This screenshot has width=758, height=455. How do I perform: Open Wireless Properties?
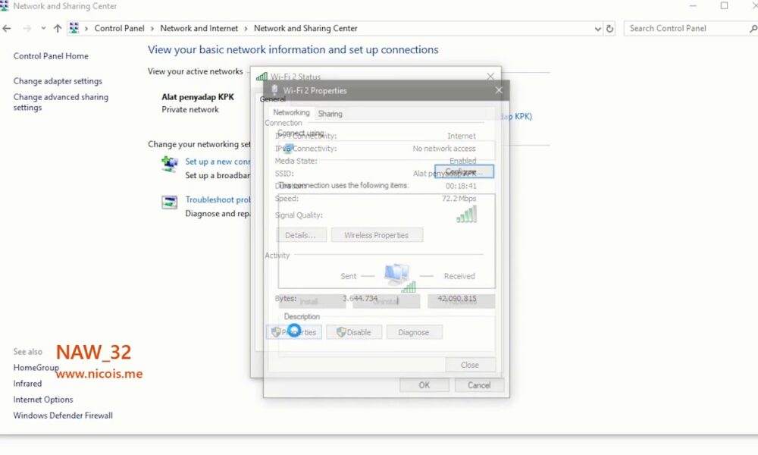click(x=377, y=235)
